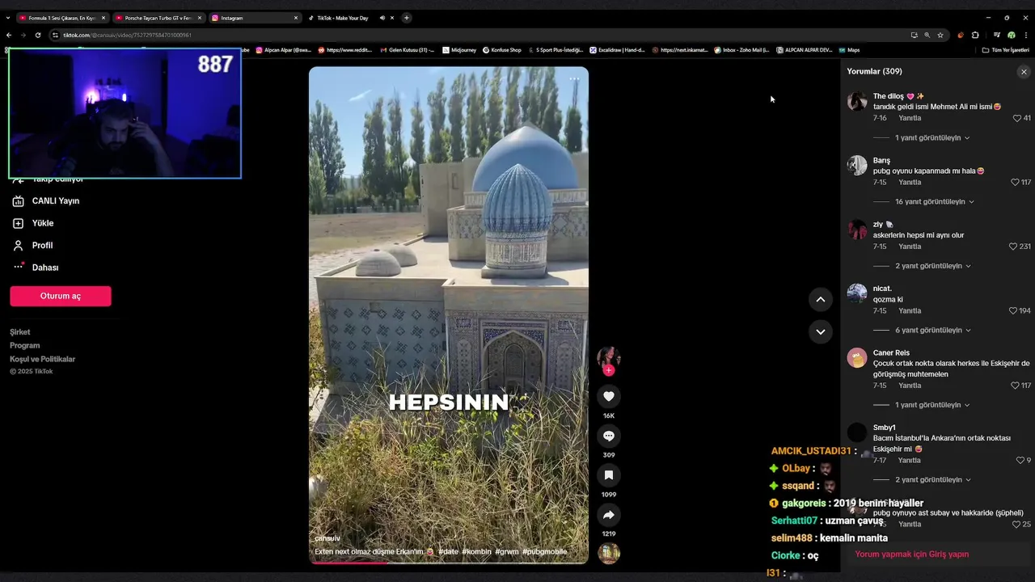This screenshot has height=582, width=1035.
Task: Like nicat. comment heart with 194
Action: (1014, 311)
